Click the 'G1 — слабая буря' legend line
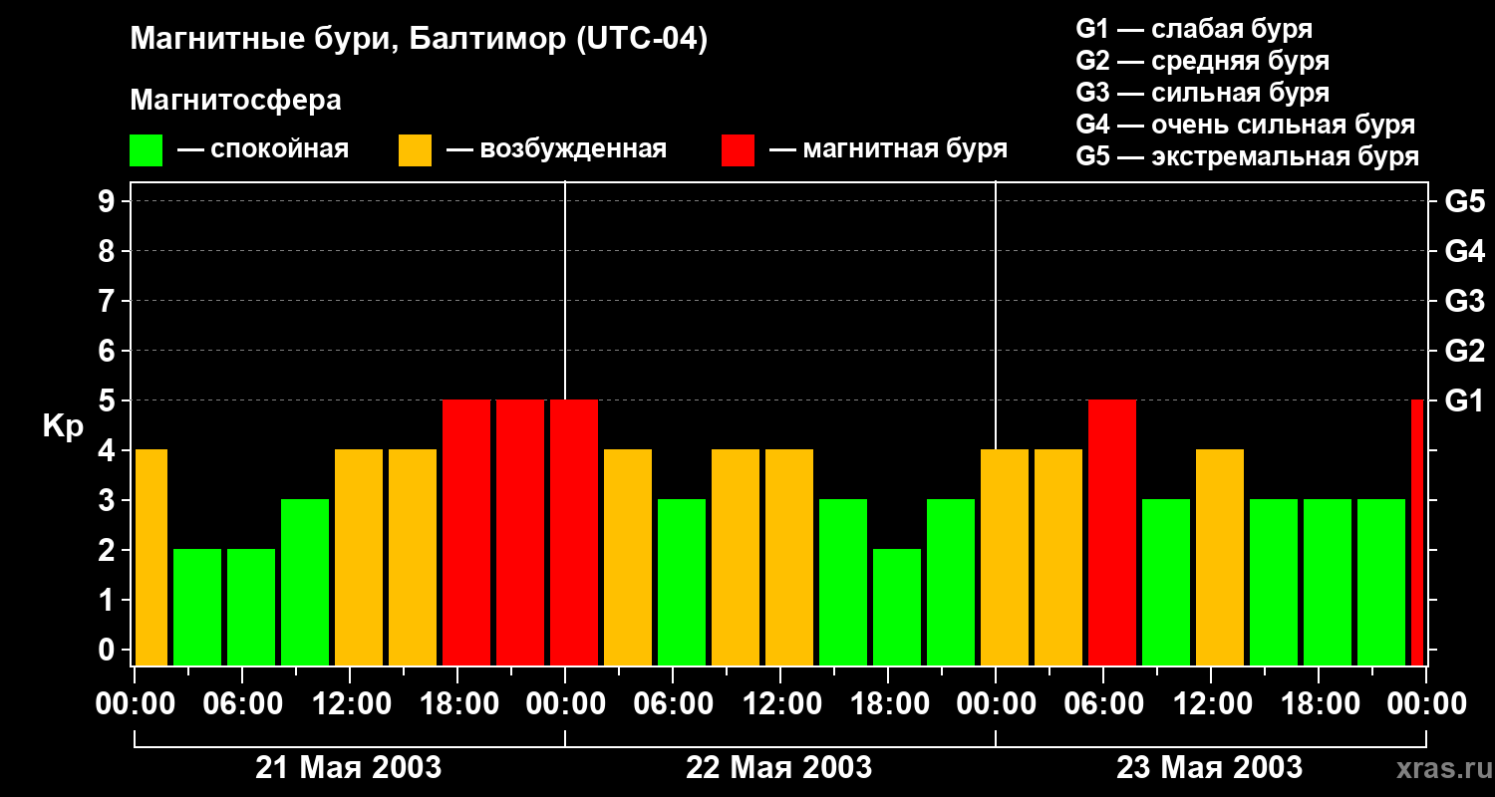Viewport: 1495px width, 797px height. [x=1194, y=29]
